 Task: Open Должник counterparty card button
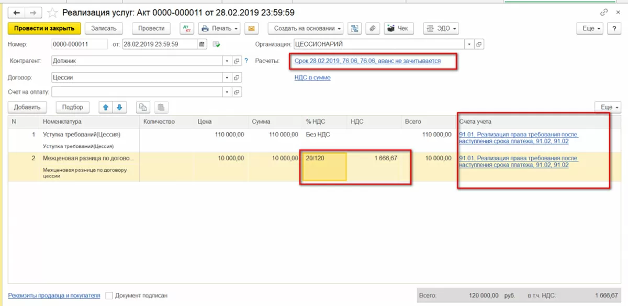click(x=237, y=61)
